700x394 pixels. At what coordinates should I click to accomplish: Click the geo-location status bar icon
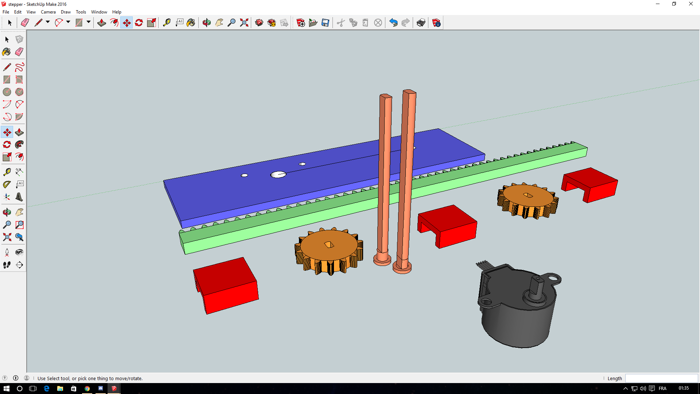(5, 378)
